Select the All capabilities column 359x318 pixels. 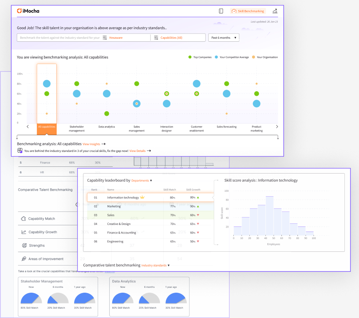pos(47,99)
